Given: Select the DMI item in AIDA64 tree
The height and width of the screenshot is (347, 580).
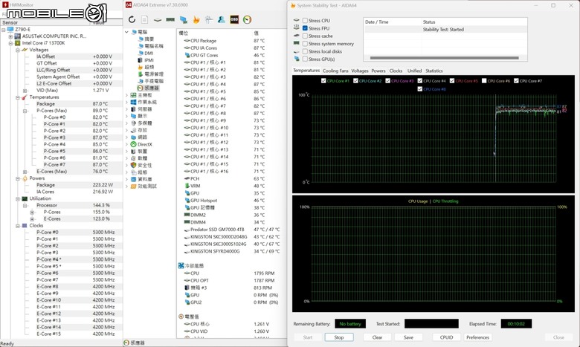Looking at the screenshot, I should coord(145,53).
